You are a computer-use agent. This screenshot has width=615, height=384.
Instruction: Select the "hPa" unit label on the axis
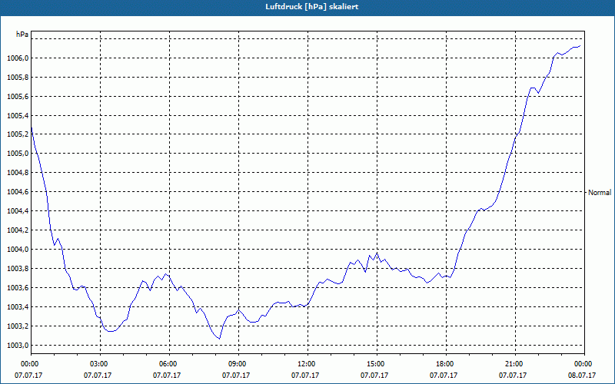(x=22, y=35)
